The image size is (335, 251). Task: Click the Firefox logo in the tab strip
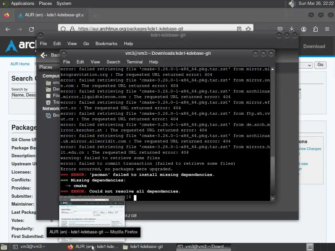pos(7,15)
